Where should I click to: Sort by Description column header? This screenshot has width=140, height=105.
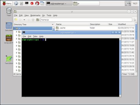98,24
